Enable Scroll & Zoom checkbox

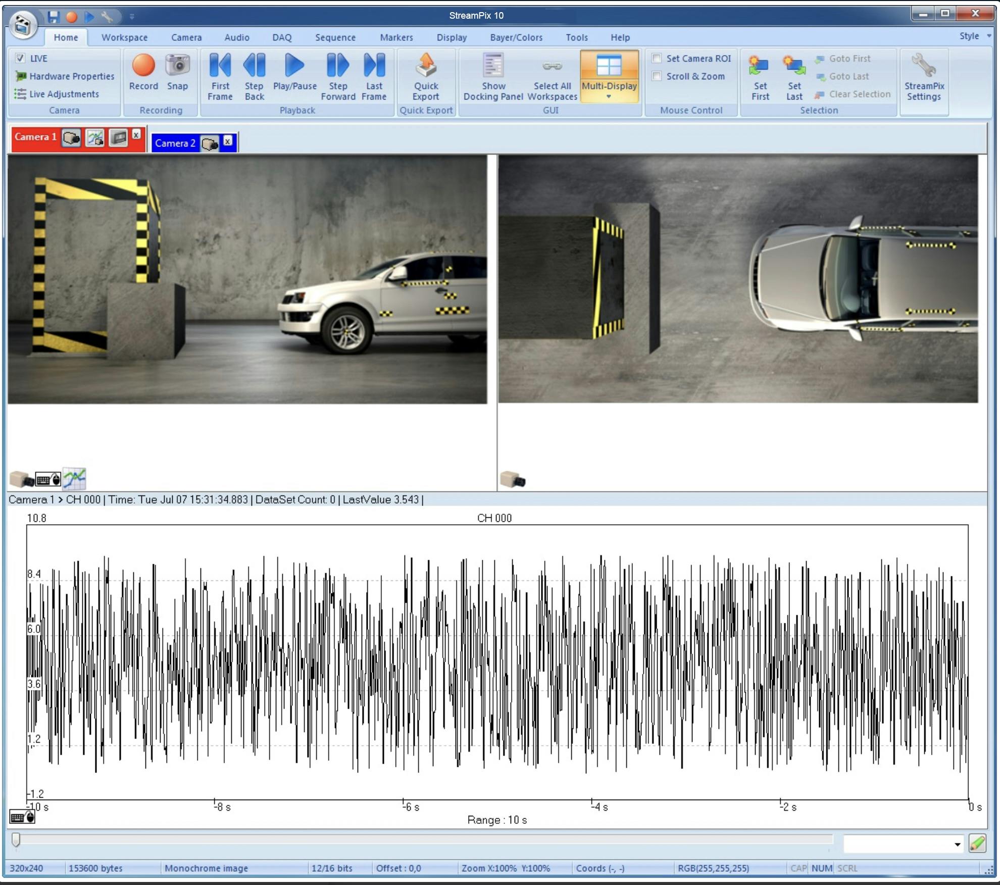pos(657,76)
